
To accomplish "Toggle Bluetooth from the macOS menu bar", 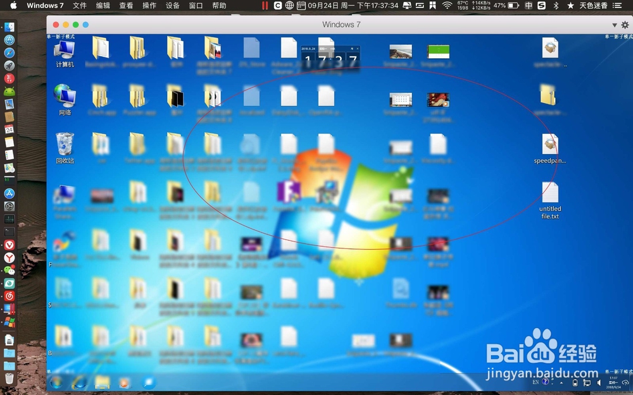I will pyautogui.click(x=555, y=6).
